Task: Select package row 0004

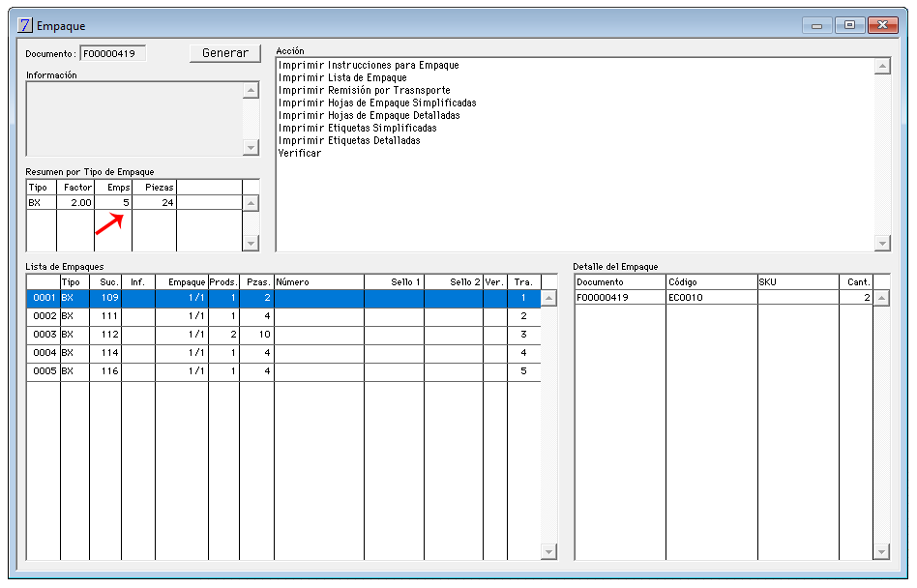Action: coord(283,353)
